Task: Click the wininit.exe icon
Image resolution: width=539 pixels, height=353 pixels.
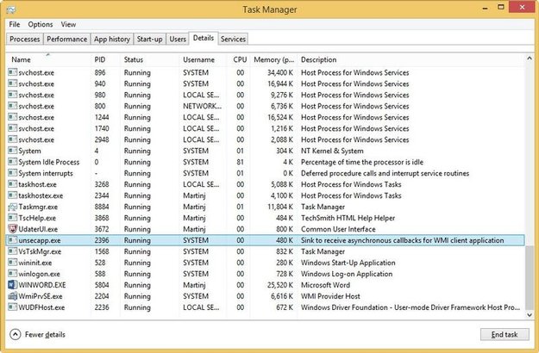Action: pyautogui.click(x=13, y=263)
